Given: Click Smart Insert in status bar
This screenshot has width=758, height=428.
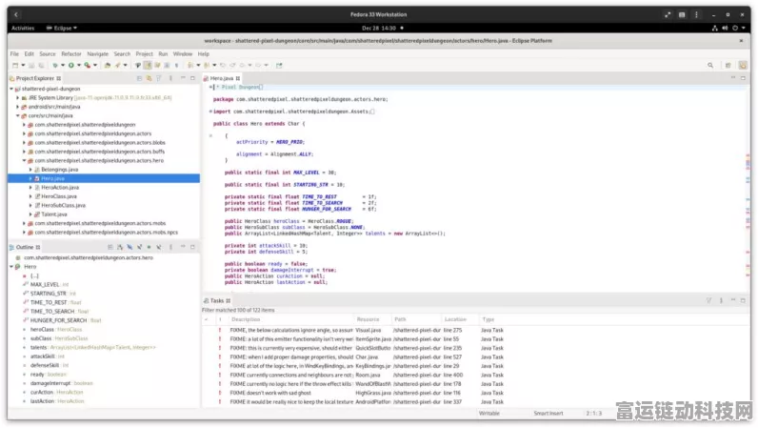Looking at the screenshot, I should tap(549, 414).
